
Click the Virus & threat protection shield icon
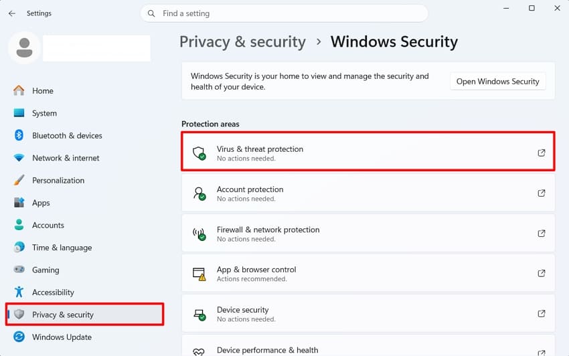199,153
